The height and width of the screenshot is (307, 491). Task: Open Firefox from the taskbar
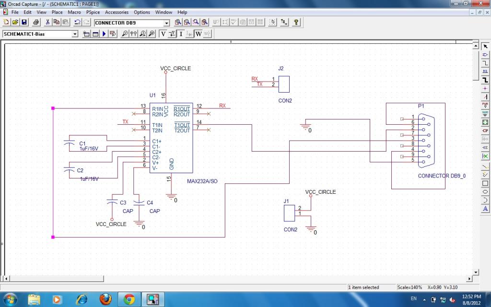105,299
